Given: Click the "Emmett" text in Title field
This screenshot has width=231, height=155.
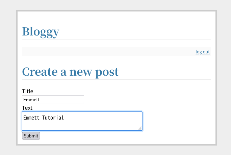Looking at the screenshot, I should 31,100.
